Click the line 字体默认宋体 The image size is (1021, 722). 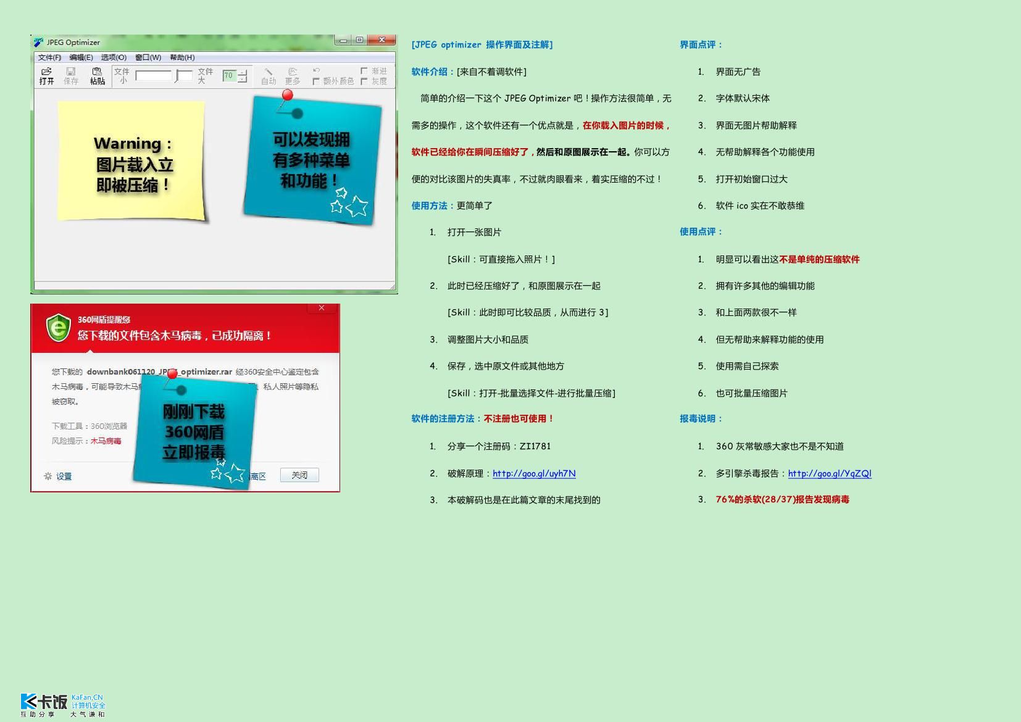743,98
